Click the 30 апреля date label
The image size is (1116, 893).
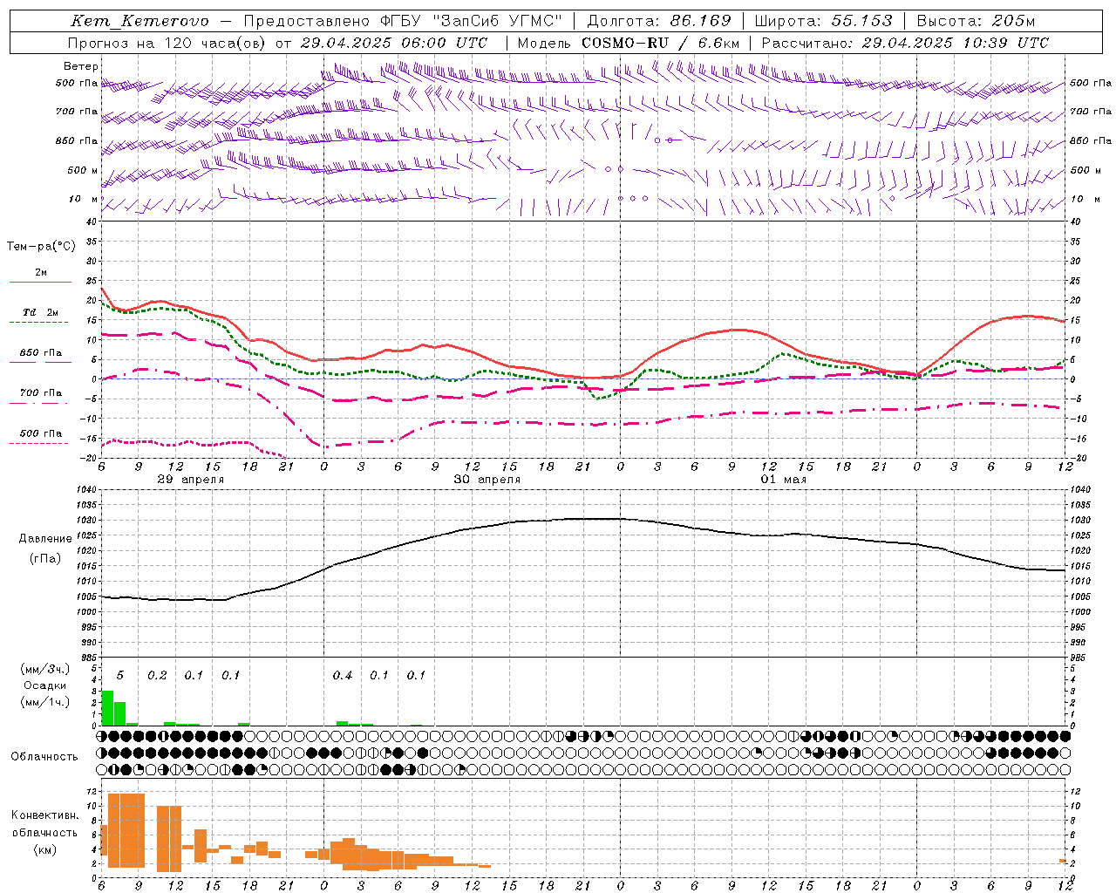click(x=487, y=480)
